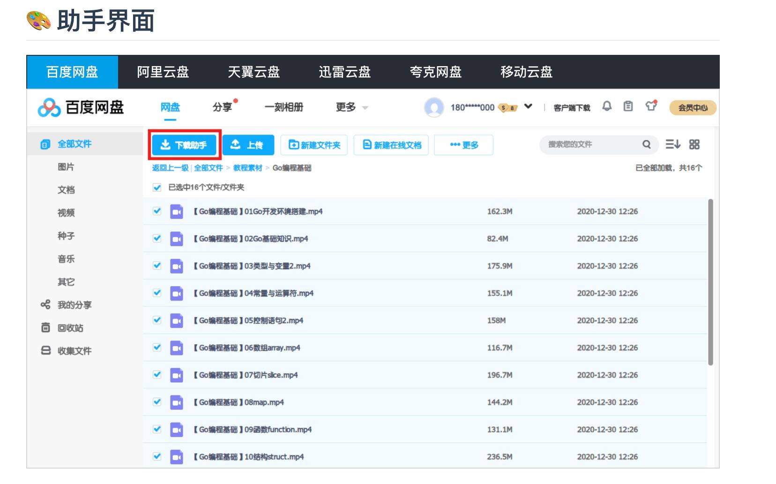Viewport: 776px width, 484px height.
Task: Click video icon for 10结构struct.mp4
Action: [177, 457]
